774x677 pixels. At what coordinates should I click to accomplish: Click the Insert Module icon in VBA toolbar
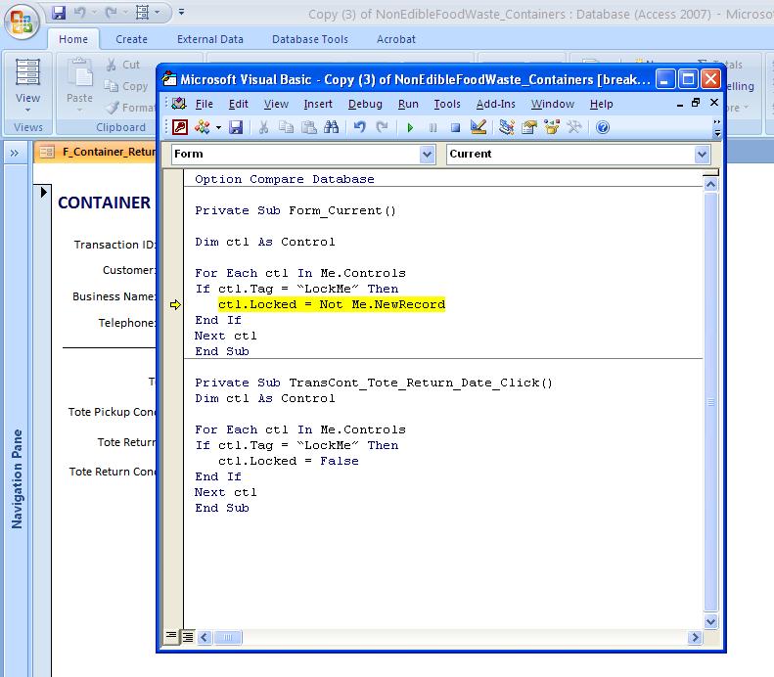(x=202, y=128)
